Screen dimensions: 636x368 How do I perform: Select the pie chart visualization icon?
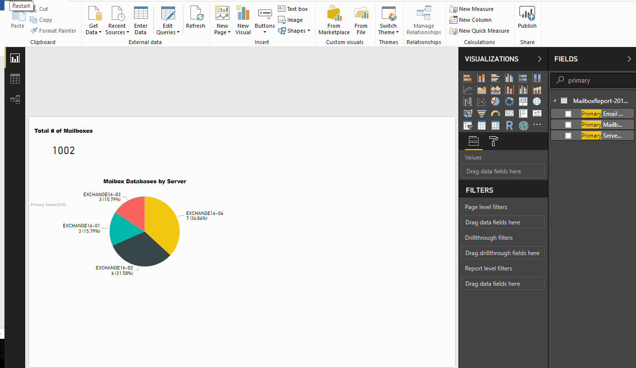click(x=495, y=102)
